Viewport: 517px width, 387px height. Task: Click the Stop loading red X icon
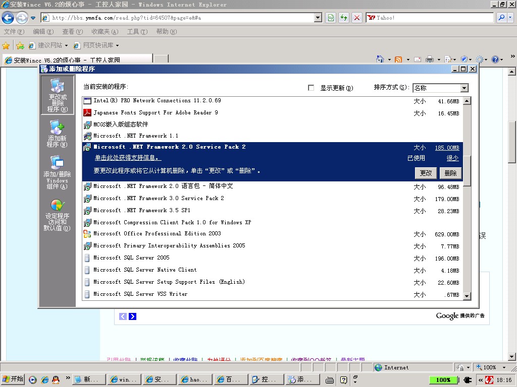(357, 18)
